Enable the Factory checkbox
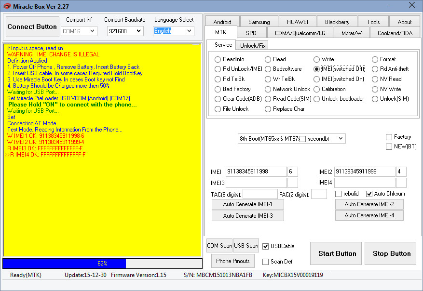The height and width of the screenshot is (291, 423). pyautogui.click(x=389, y=137)
